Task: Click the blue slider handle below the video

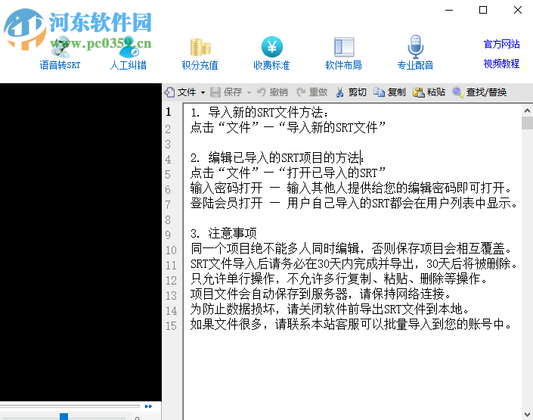Action: pos(64,416)
